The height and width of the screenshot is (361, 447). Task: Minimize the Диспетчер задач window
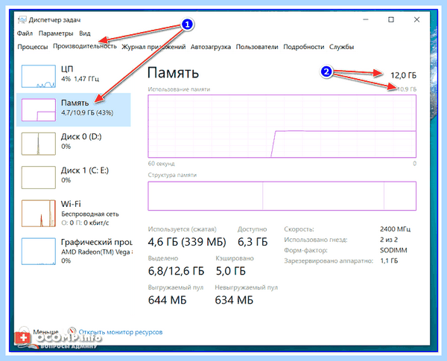[x=366, y=19]
